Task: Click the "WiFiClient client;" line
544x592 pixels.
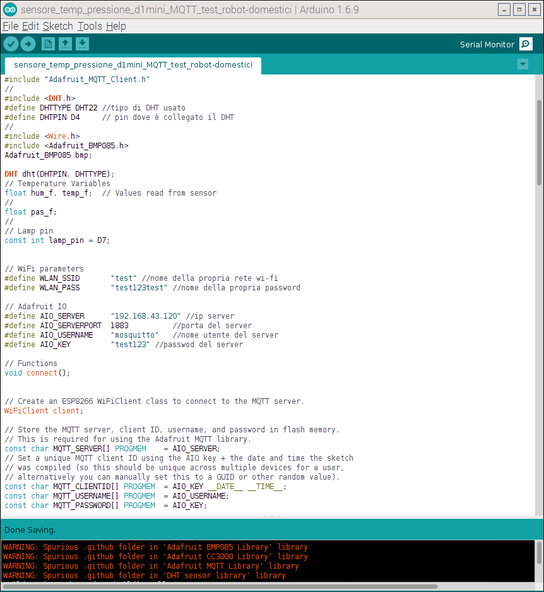Action: [44, 410]
